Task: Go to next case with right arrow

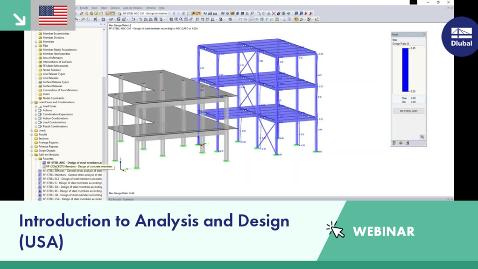Action: 178,14
